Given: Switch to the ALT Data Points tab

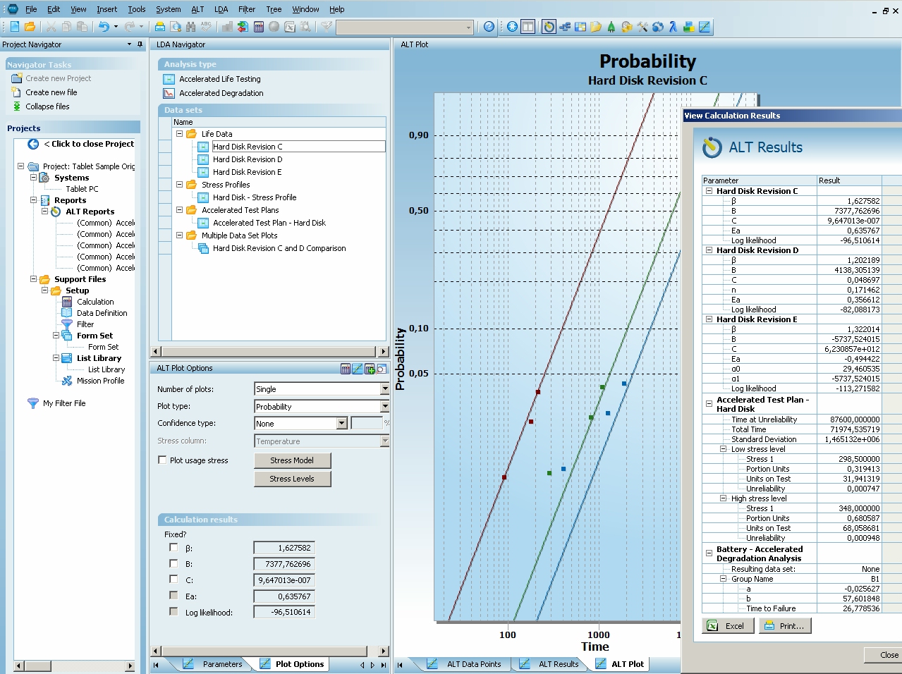Looking at the screenshot, I should [473, 664].
